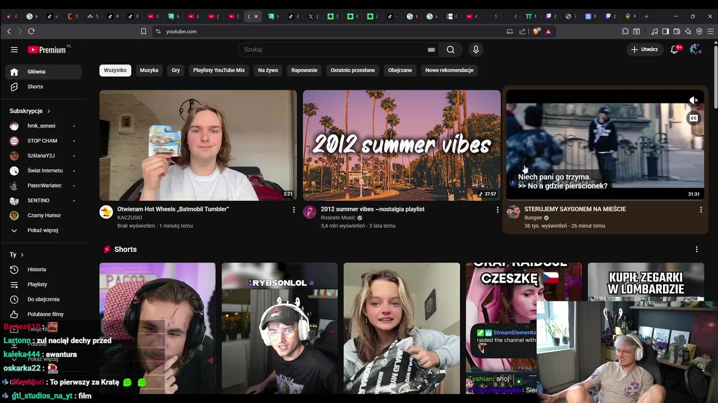
Task: Select the Obejrzane chip
Action: (400, 71)
